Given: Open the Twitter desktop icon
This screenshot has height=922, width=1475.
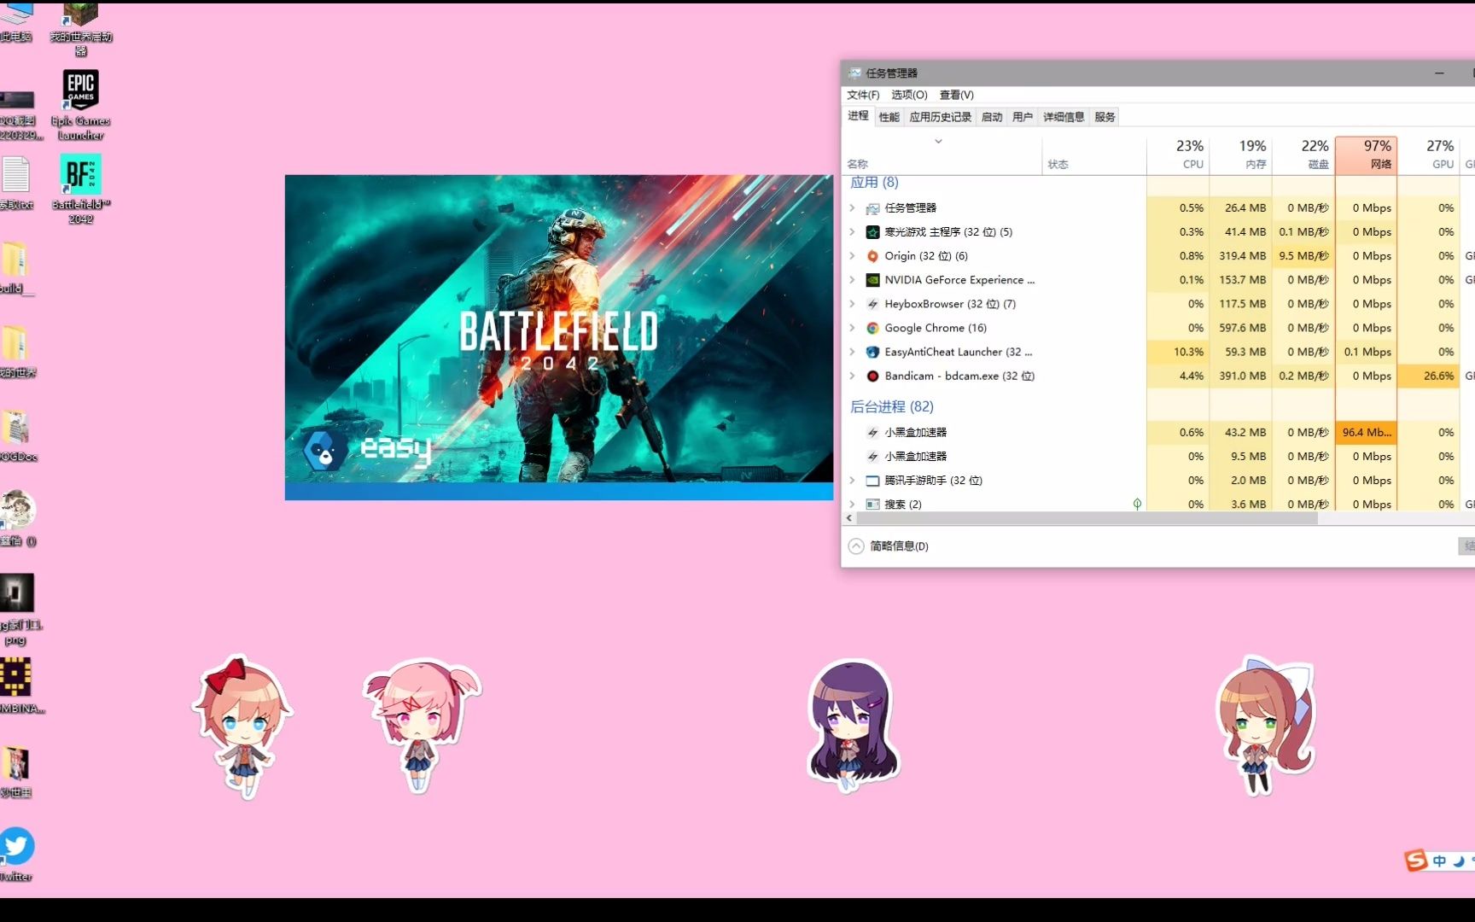Looking at the screenshot, I should (x=17, y=854).
